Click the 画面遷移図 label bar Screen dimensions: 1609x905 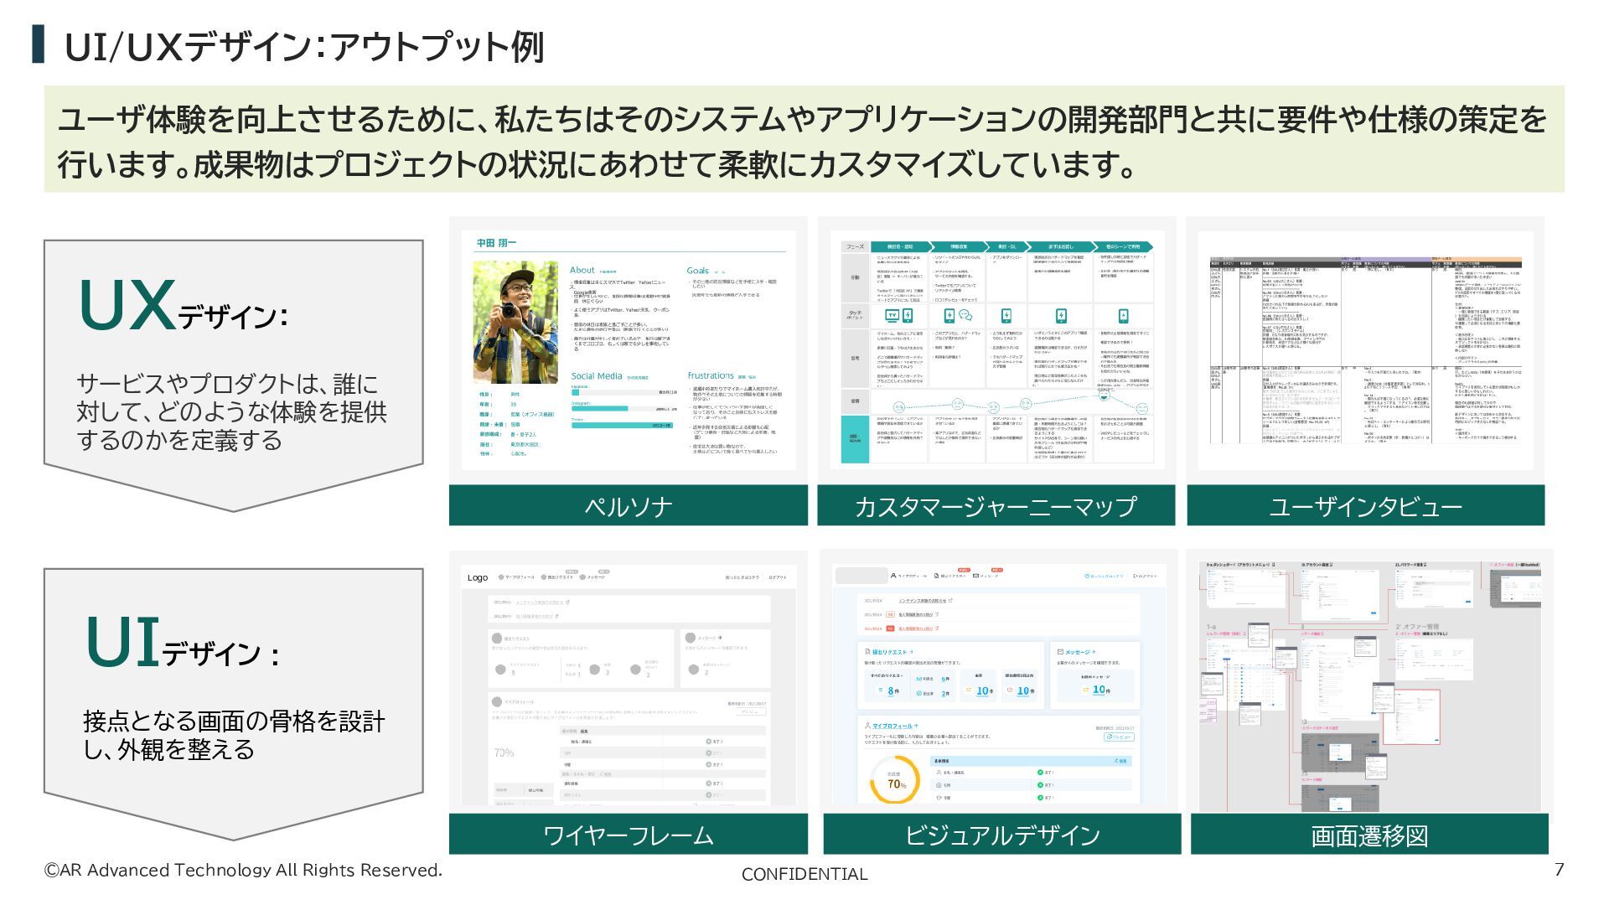pyautogui.click(x=1368, y=835)
